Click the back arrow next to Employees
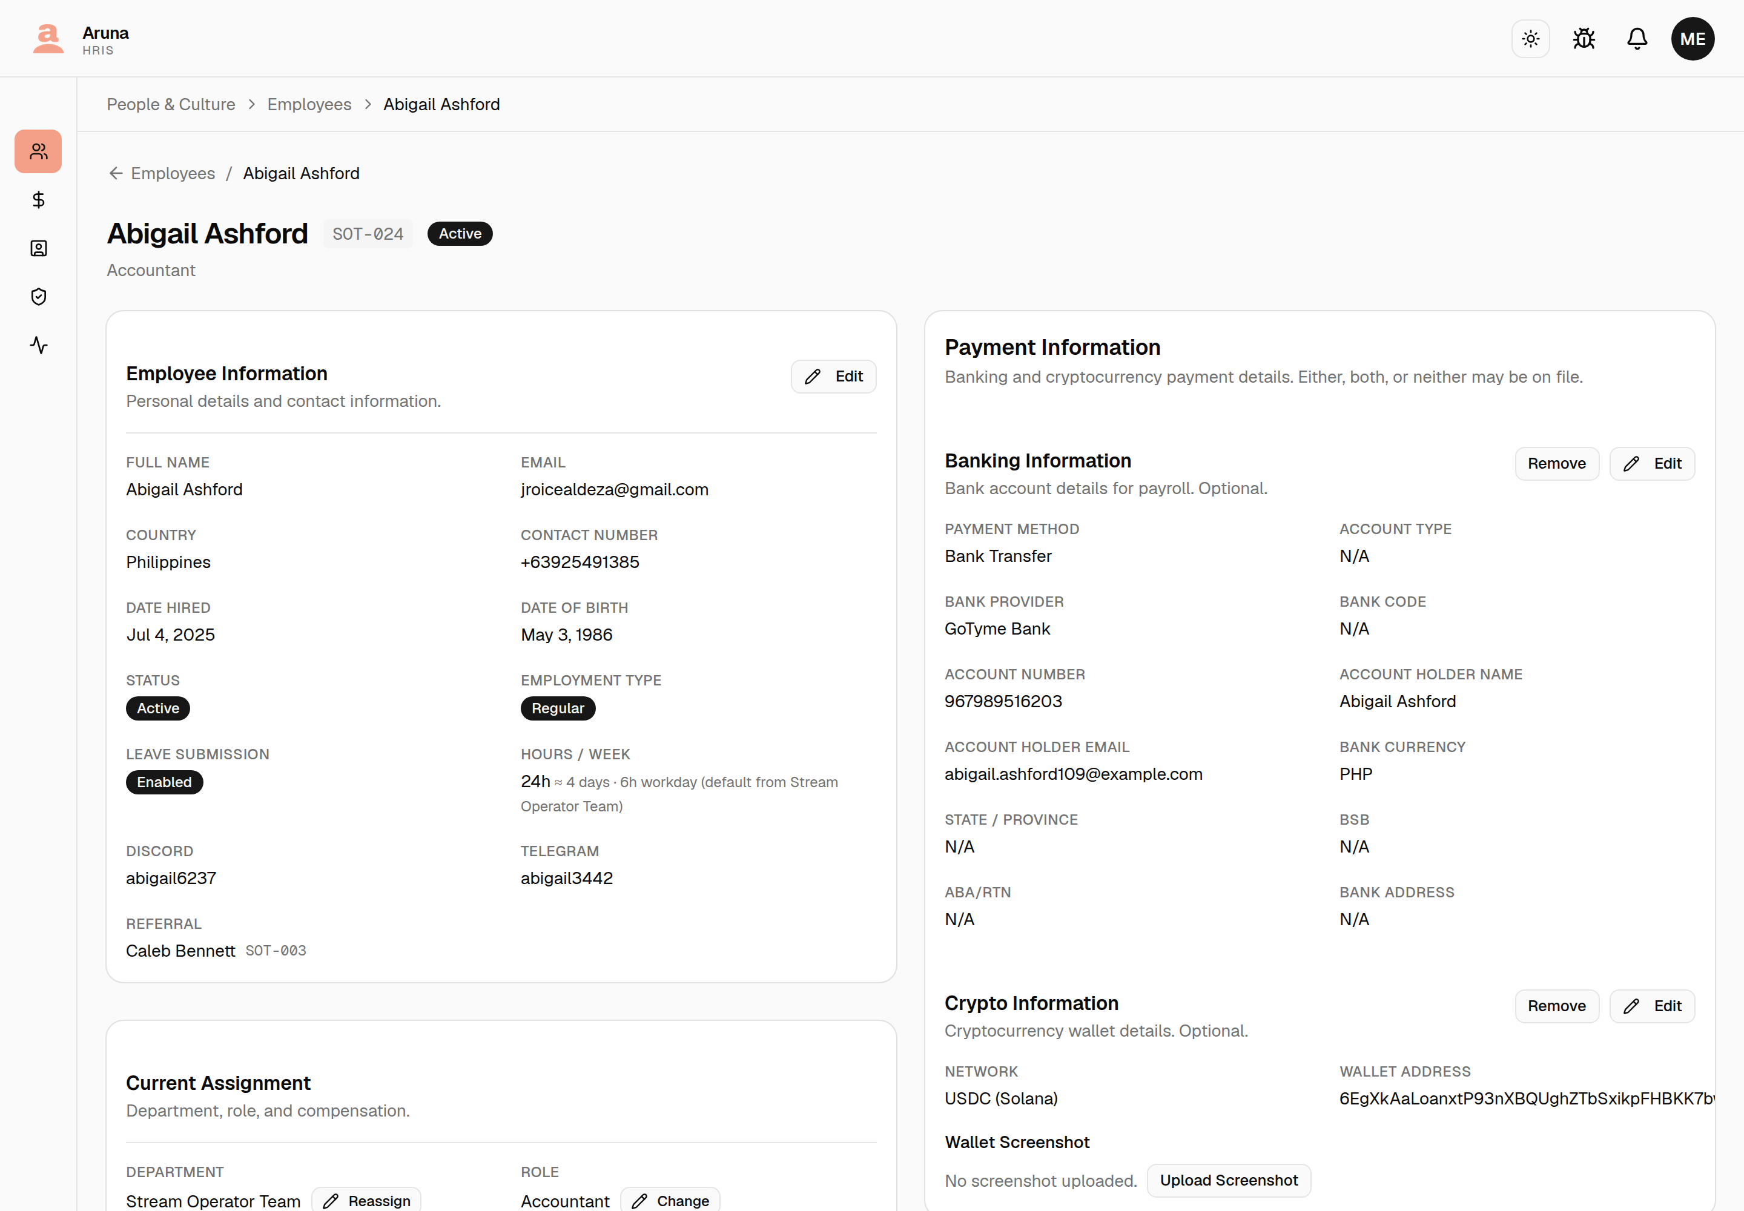 (x=115, y=174)
